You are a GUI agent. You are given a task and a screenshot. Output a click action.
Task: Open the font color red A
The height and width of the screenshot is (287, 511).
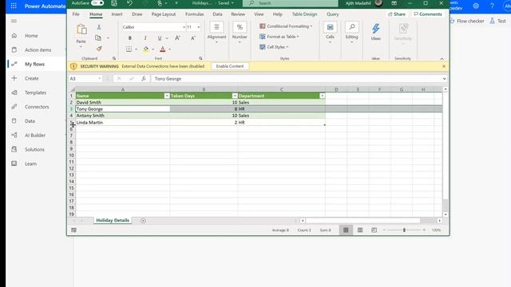pos(163,49)
